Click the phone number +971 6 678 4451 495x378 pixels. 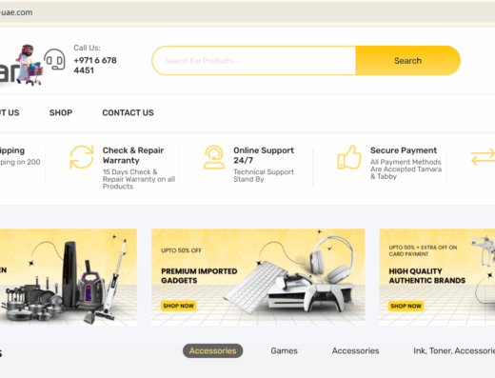[x=95, y=66]
